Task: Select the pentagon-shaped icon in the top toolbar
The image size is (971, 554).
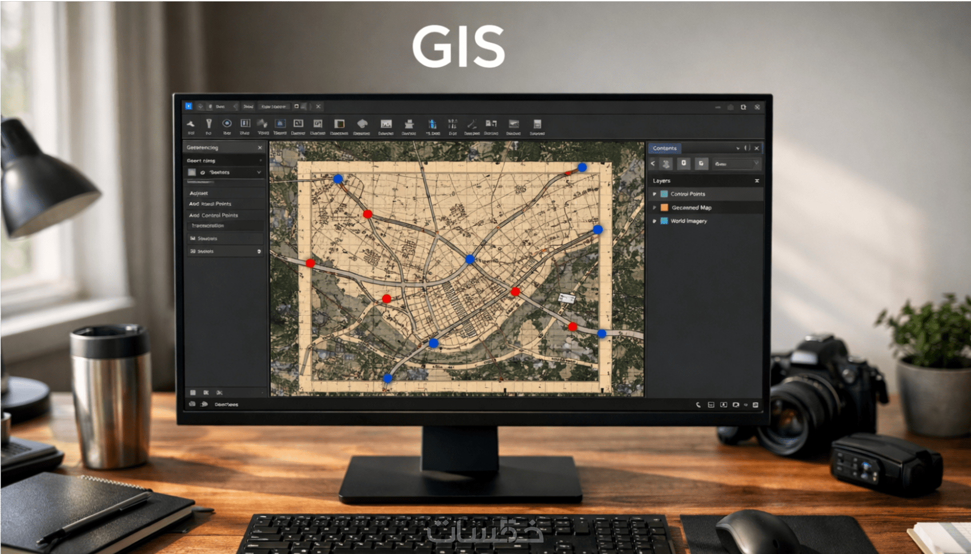Action: (x=362, y=123)
